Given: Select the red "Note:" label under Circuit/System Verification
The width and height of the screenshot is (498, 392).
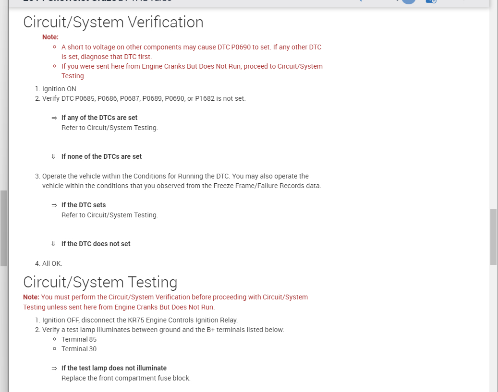Looking at the screenshot, I should point(50,37).
